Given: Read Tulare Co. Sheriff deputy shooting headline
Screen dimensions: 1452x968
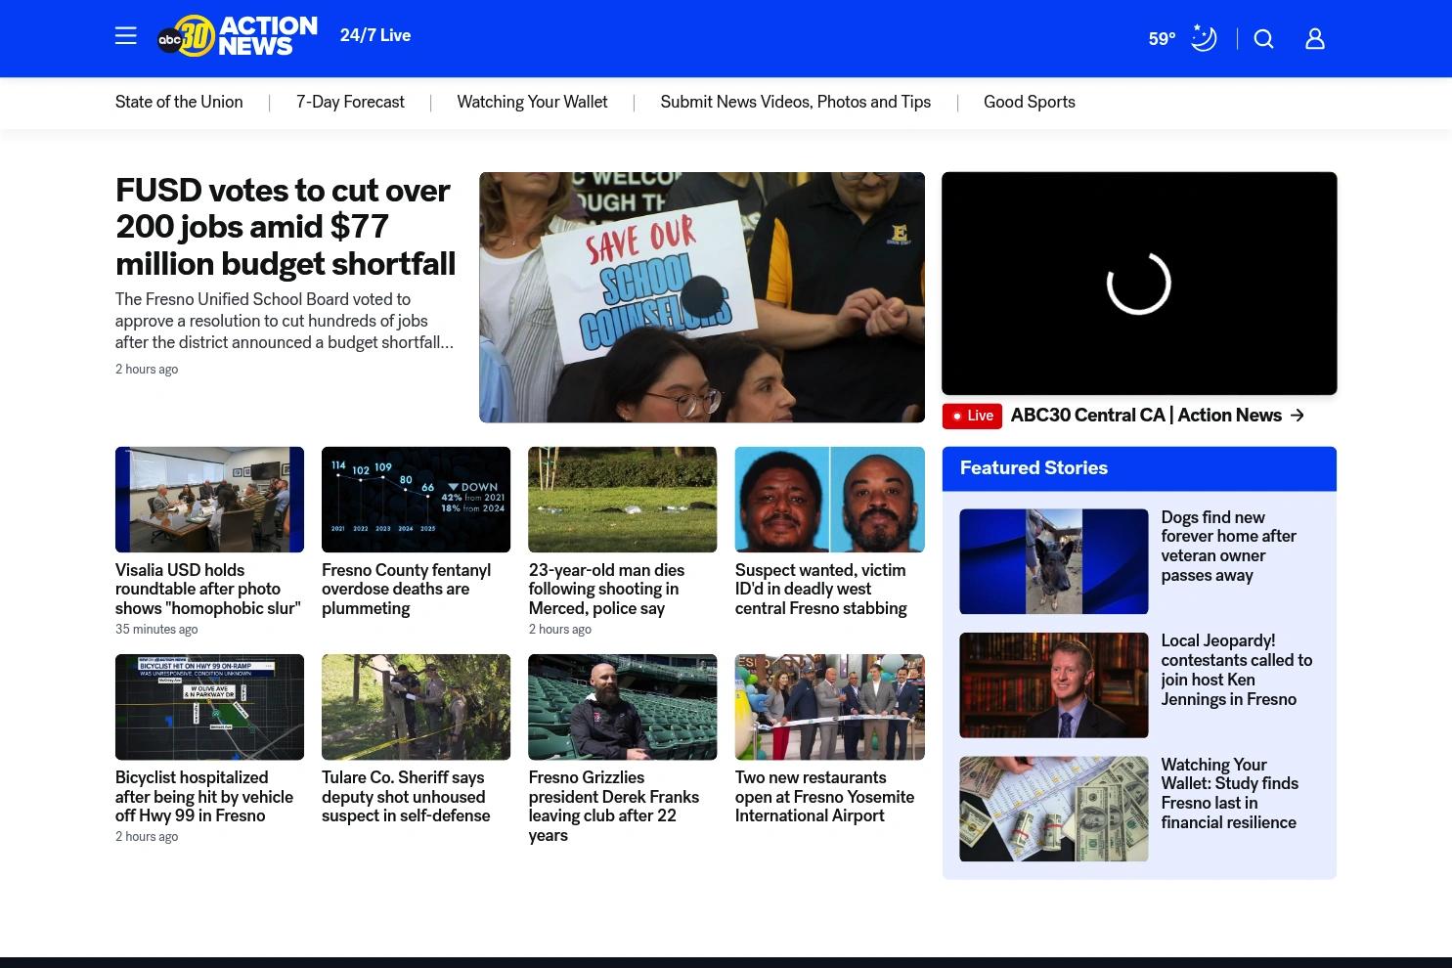Looking at the screenshot, I should (406, 797).
